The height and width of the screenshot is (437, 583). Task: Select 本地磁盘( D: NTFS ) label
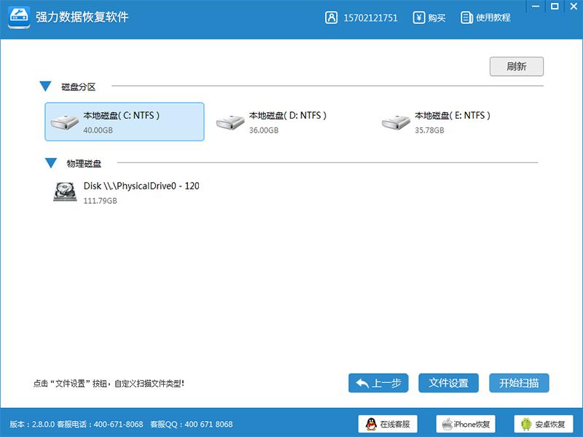[x=288, y=116]
